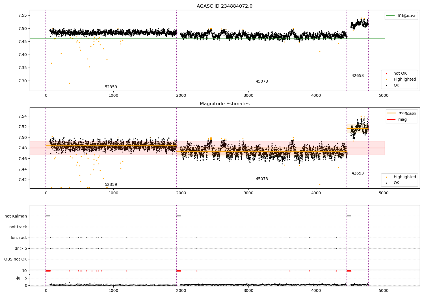Click the 7.35 y-axis tick label
Image resolution: width=424 pixels, height=297 pixels.
pyautogui.click(x=23, y=68)
